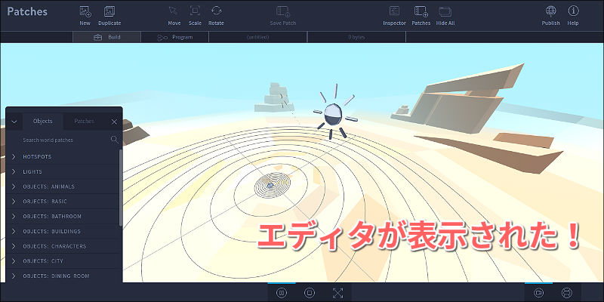Switch to Build mode tab
This screenshot has height=302, width=604.
(x=107, y=37)
